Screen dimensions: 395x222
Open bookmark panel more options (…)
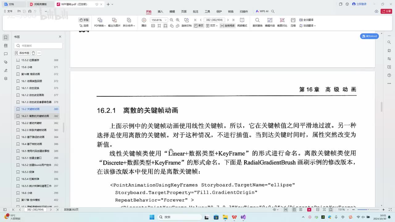(x=39, y=53)
